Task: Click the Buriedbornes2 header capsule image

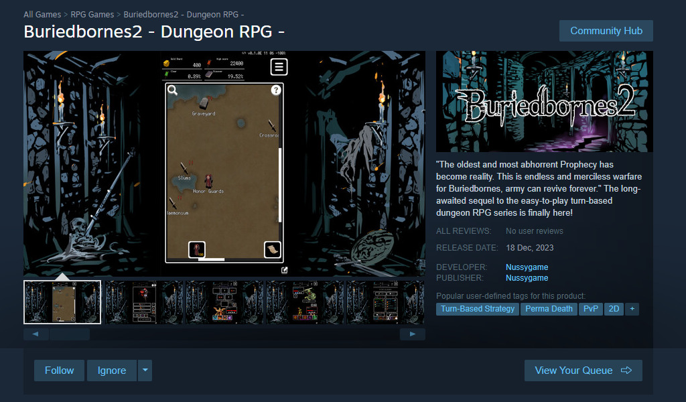Action: (545, 101)
